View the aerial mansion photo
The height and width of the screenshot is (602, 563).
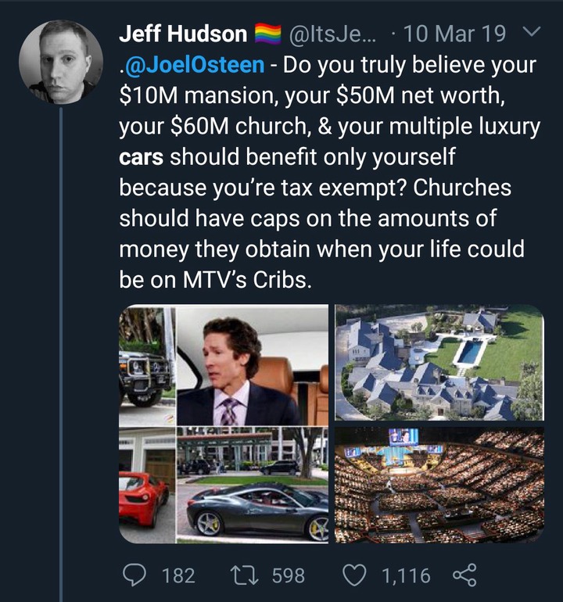[x=439, y=363]
